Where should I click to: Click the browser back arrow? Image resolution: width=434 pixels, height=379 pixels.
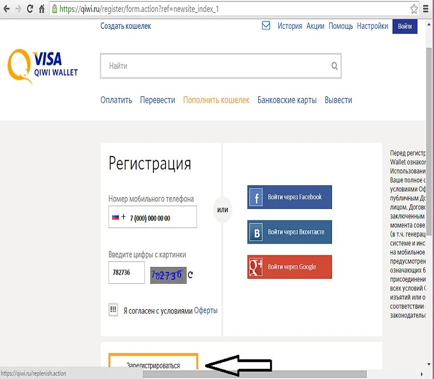(7, 9)
